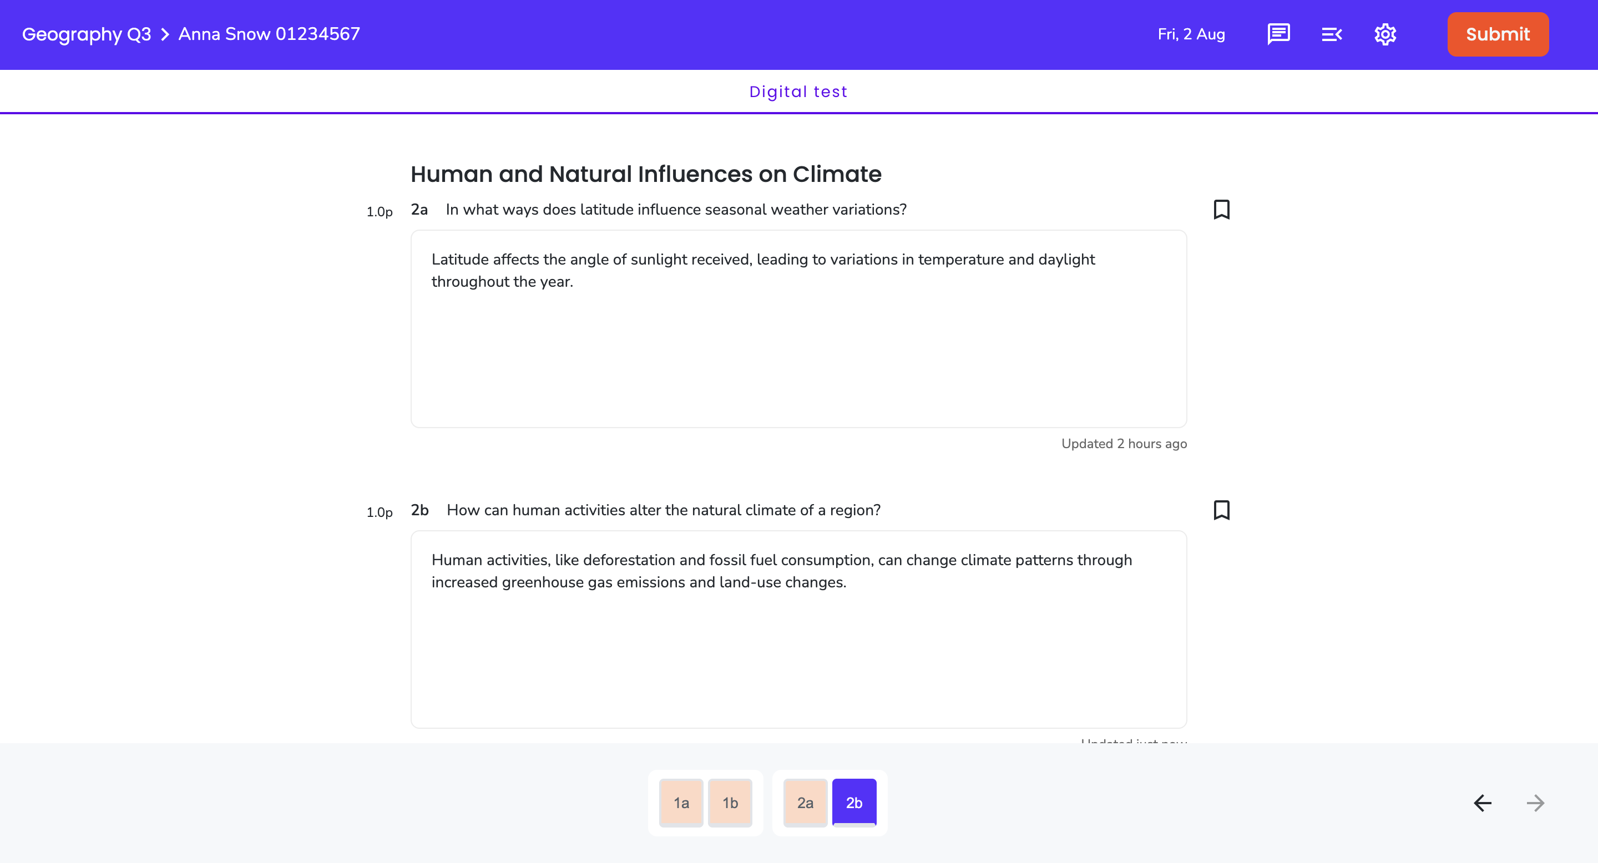Select the active 2b question tab
Screen dimensions: 1598x863
click(854, 803)
